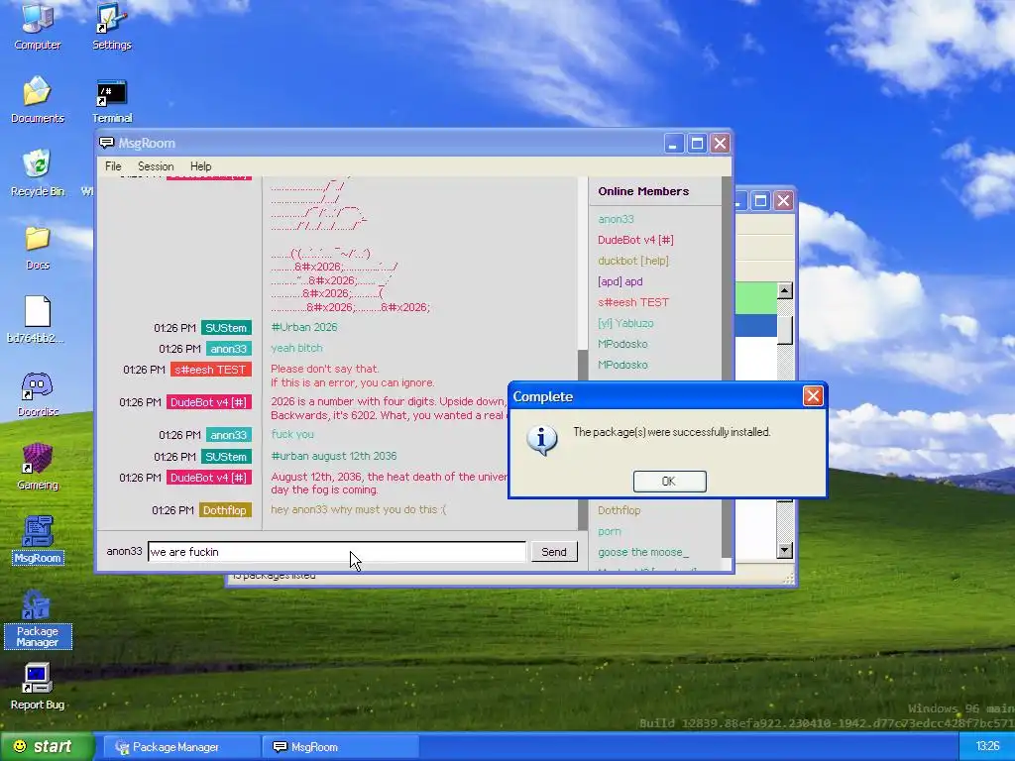Click Package Manager scroll up arrow
The image size is (1015, 761).
pos(784,290)
